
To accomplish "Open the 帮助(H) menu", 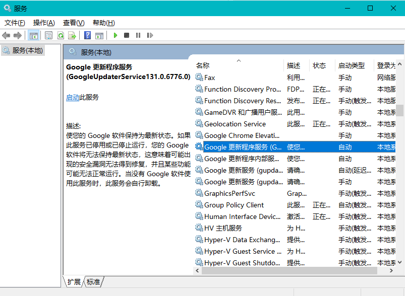I will tap(104, 23).
